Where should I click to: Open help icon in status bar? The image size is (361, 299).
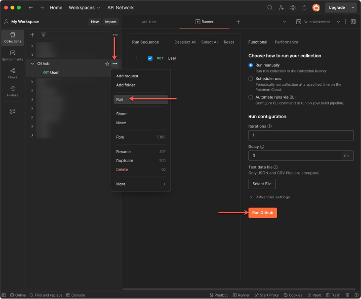tap(357, 295)
